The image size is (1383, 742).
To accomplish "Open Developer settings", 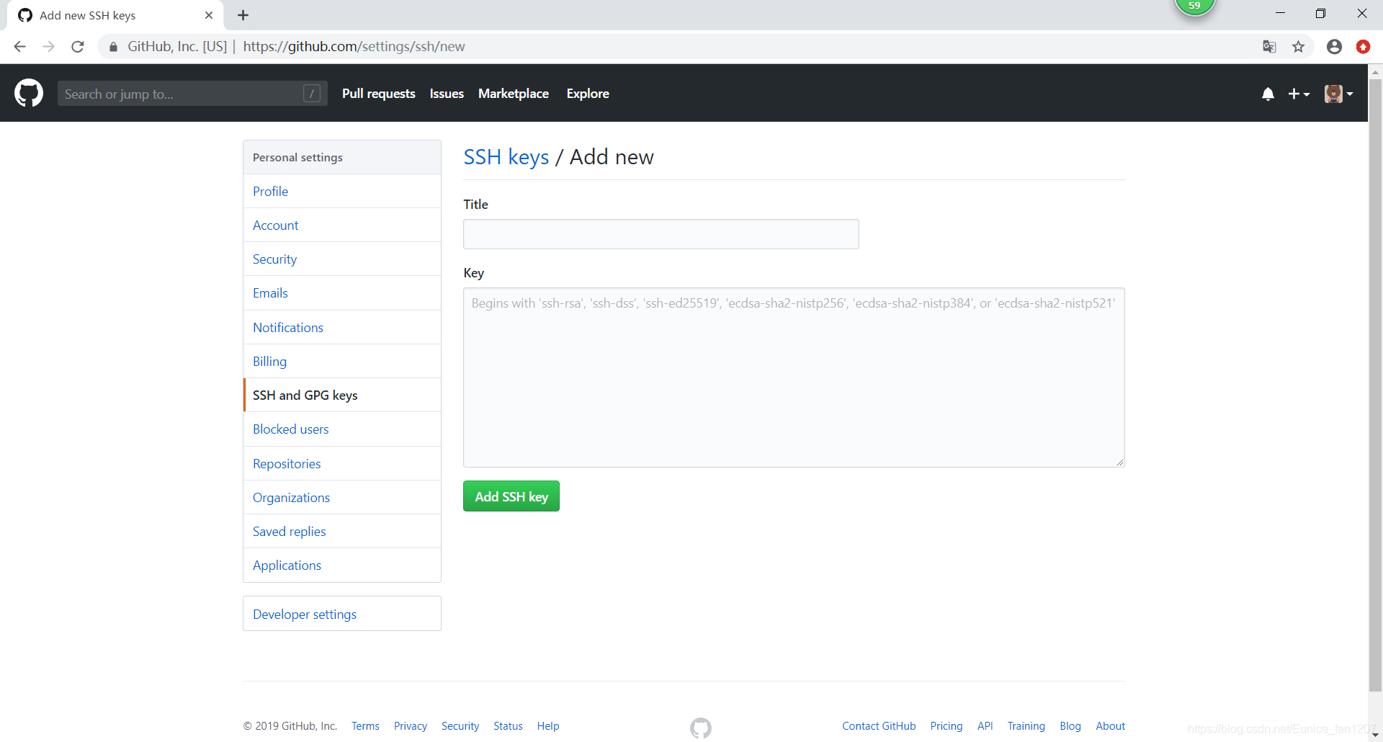I will 342,614.
